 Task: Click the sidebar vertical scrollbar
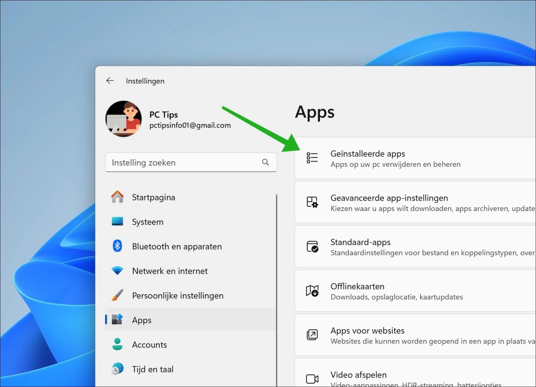[277, 290]
